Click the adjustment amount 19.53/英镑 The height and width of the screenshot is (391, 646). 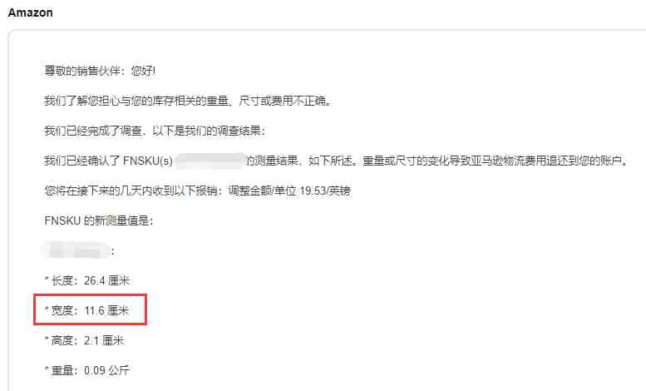(x=325, y=191)
